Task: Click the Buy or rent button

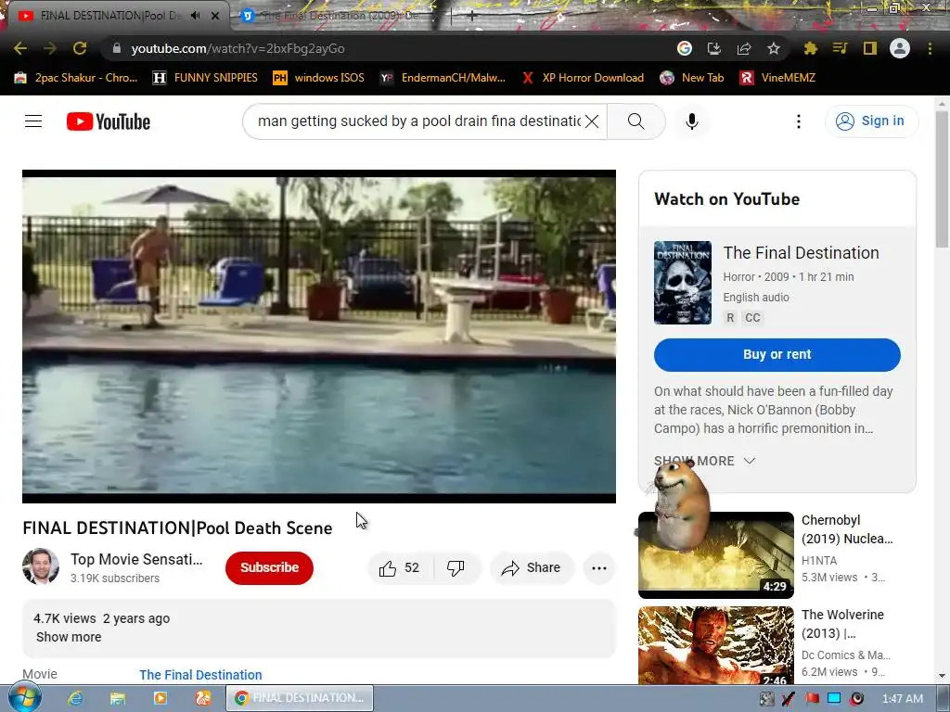Action: point(777,355)
